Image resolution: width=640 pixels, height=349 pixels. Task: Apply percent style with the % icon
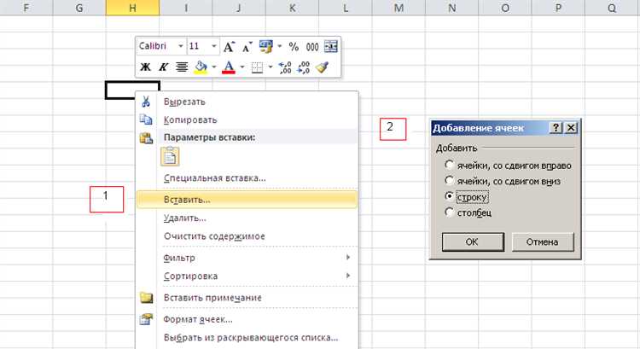click(294, 47)
